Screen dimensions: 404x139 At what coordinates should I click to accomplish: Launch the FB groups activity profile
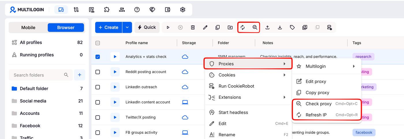[x=115, y=132]
